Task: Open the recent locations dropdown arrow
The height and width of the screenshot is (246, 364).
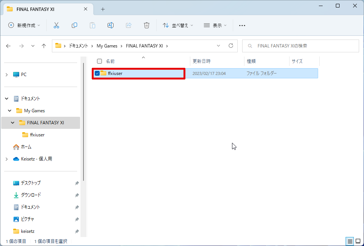Action: tap(33, 46)
